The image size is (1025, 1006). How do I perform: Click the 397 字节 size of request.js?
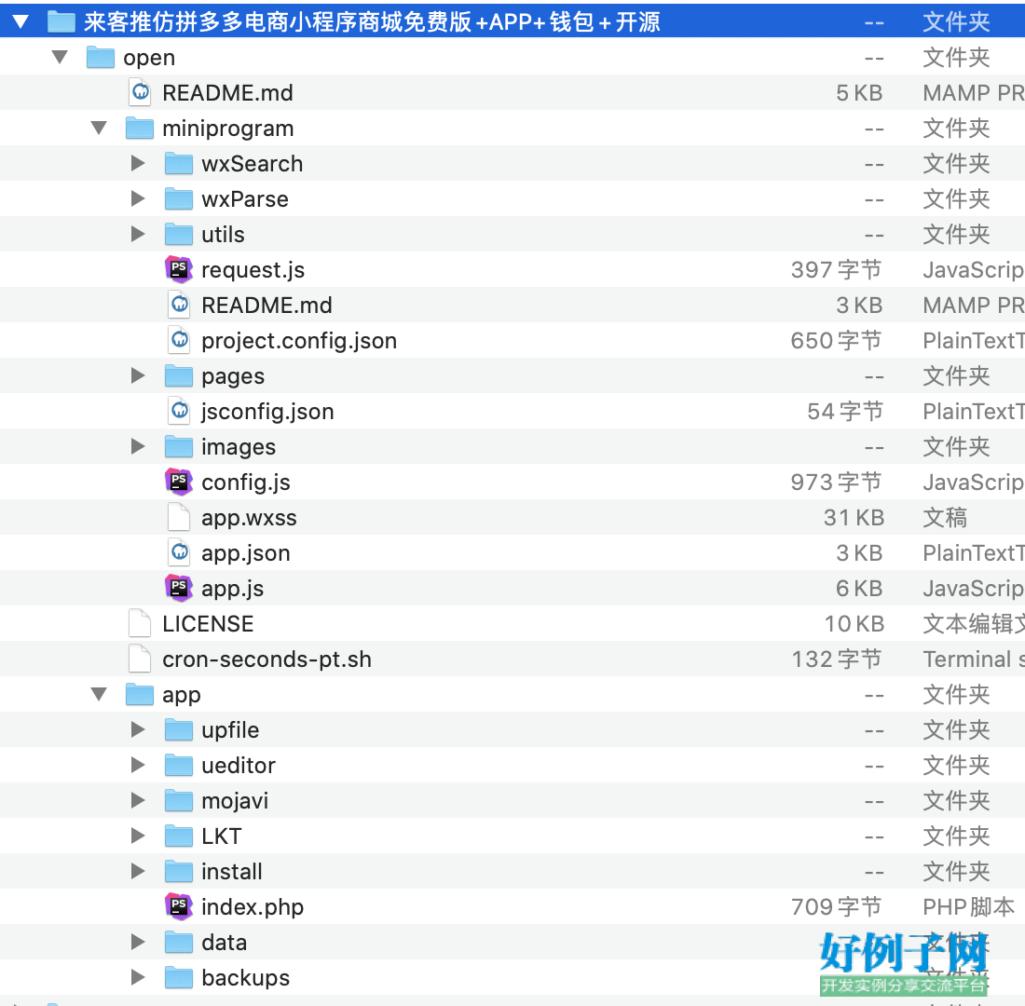pos(836,269)
